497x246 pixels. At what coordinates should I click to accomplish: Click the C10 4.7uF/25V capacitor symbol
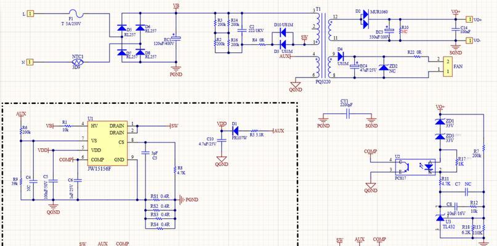click(222, 140)
